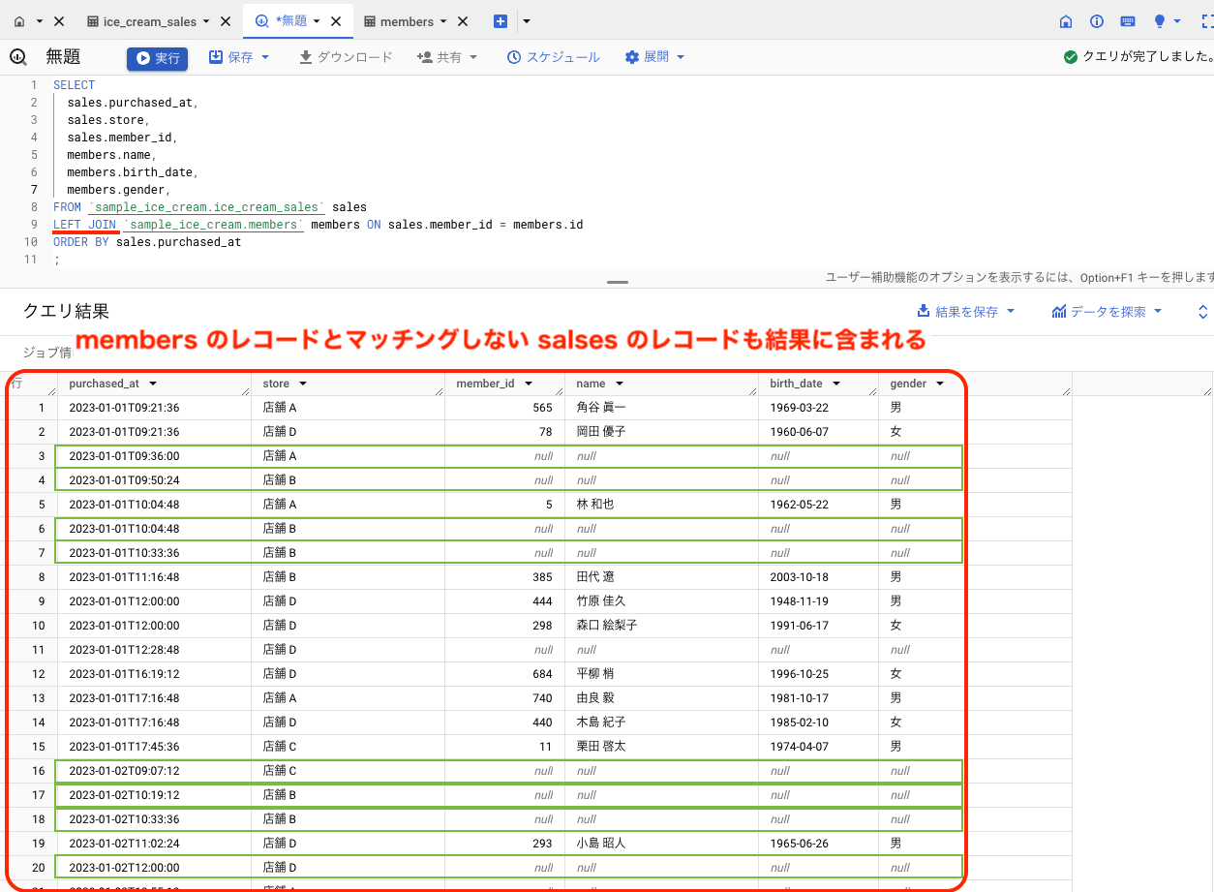Switch to the members tab
This screenshot has height=892, width=1214.
click(406, 21)
